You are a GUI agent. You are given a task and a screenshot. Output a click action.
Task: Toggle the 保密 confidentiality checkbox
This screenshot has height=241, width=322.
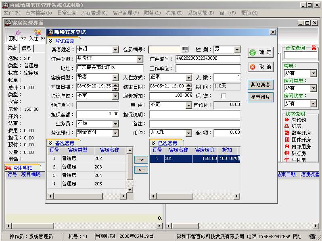click(223, 96)
